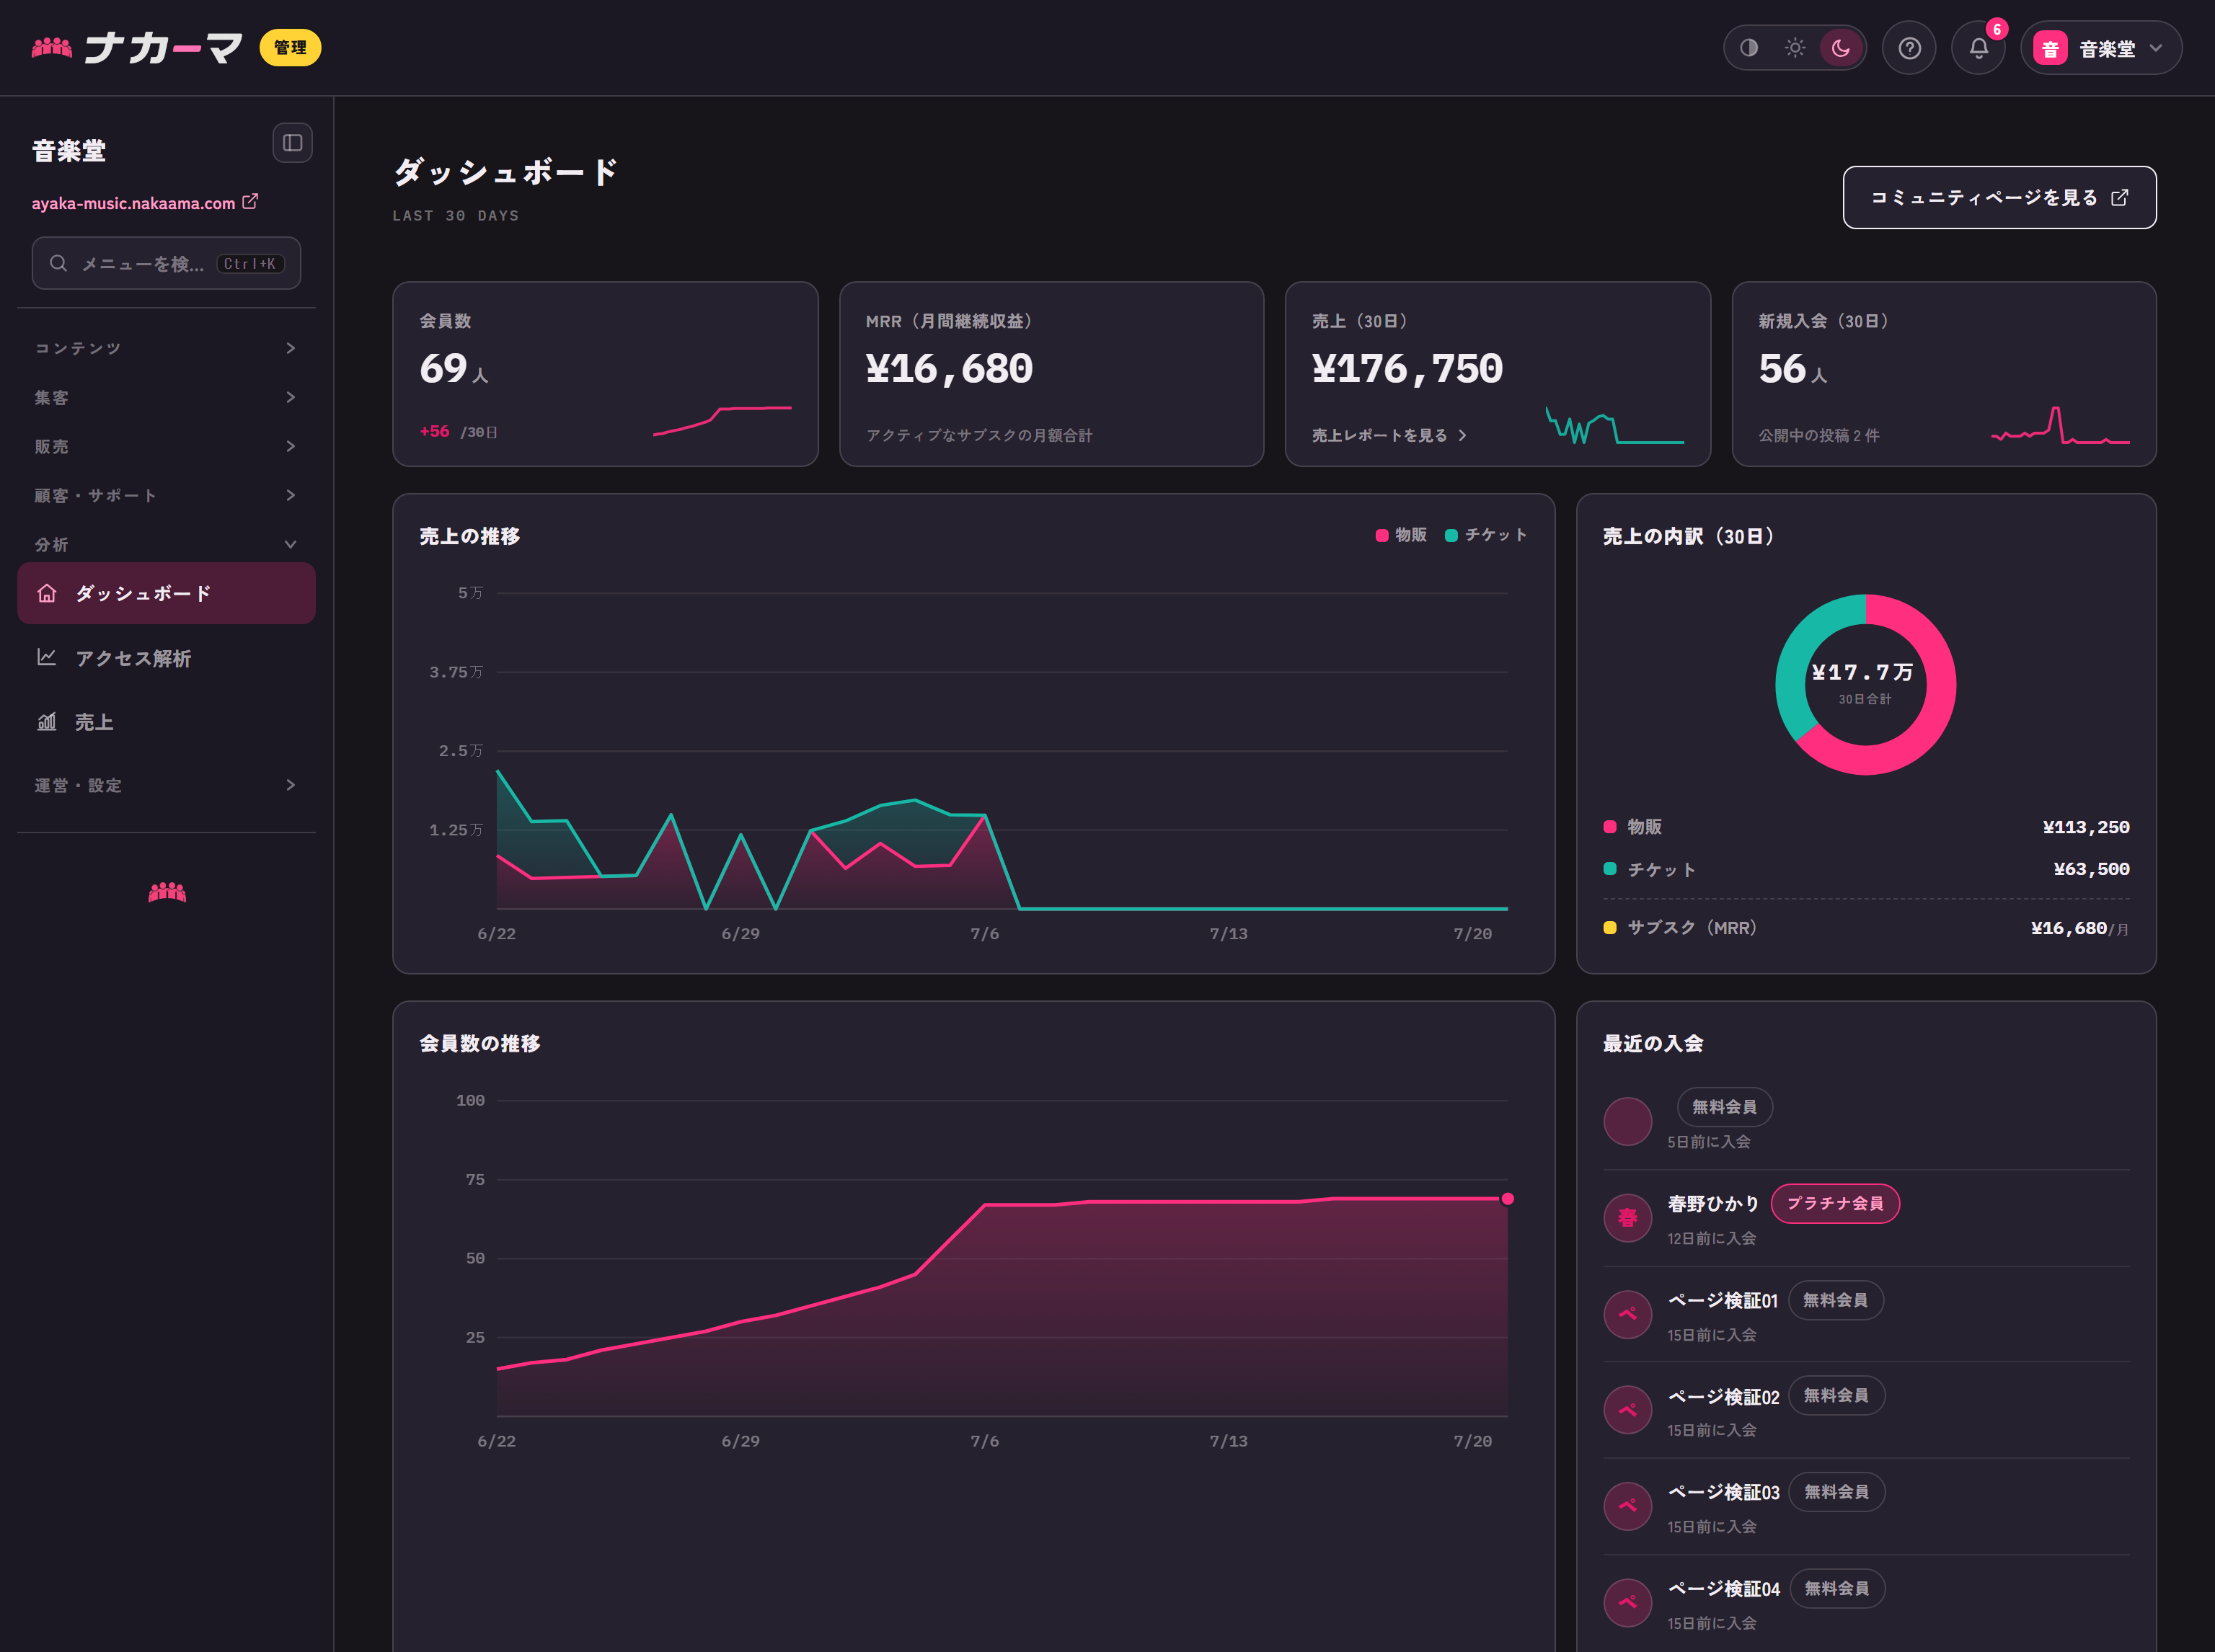
Task: Click the 春野ひかり avatar icon
Action: (x=1628, y=1218)
